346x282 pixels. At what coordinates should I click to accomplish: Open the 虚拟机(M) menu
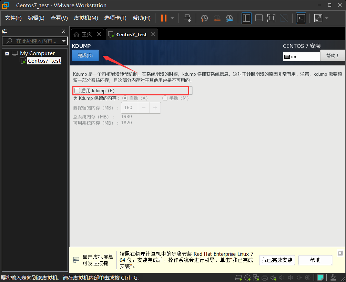pyautogui.click(x=86, y=18)
